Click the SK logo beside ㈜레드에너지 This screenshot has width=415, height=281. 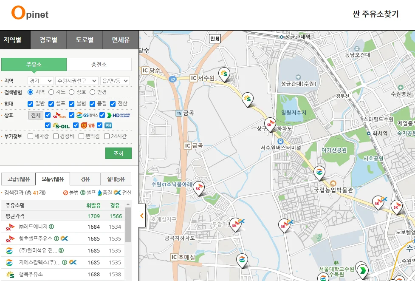(x=10, y=227)
